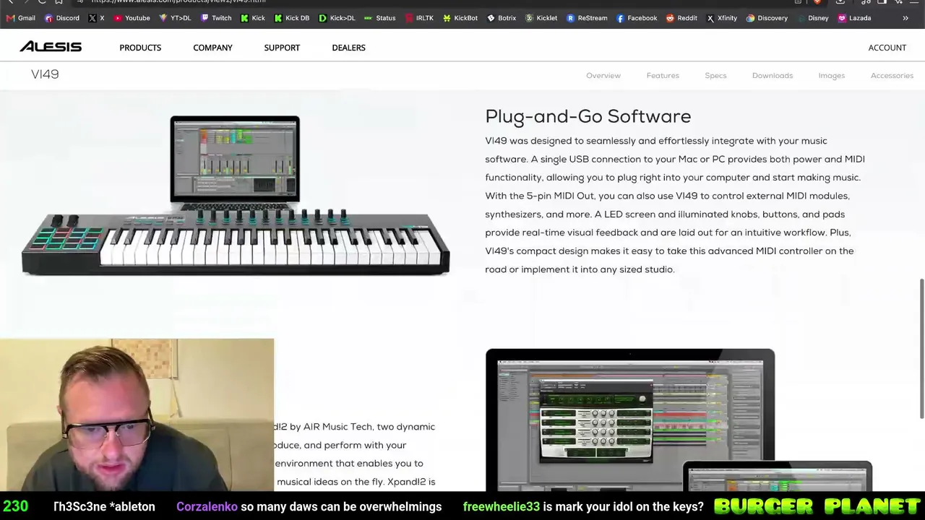Viewport: 925px width, 520px height.
Task: Click the freewheelie33 chat message in ticker
Action: (x=583, y=506)
